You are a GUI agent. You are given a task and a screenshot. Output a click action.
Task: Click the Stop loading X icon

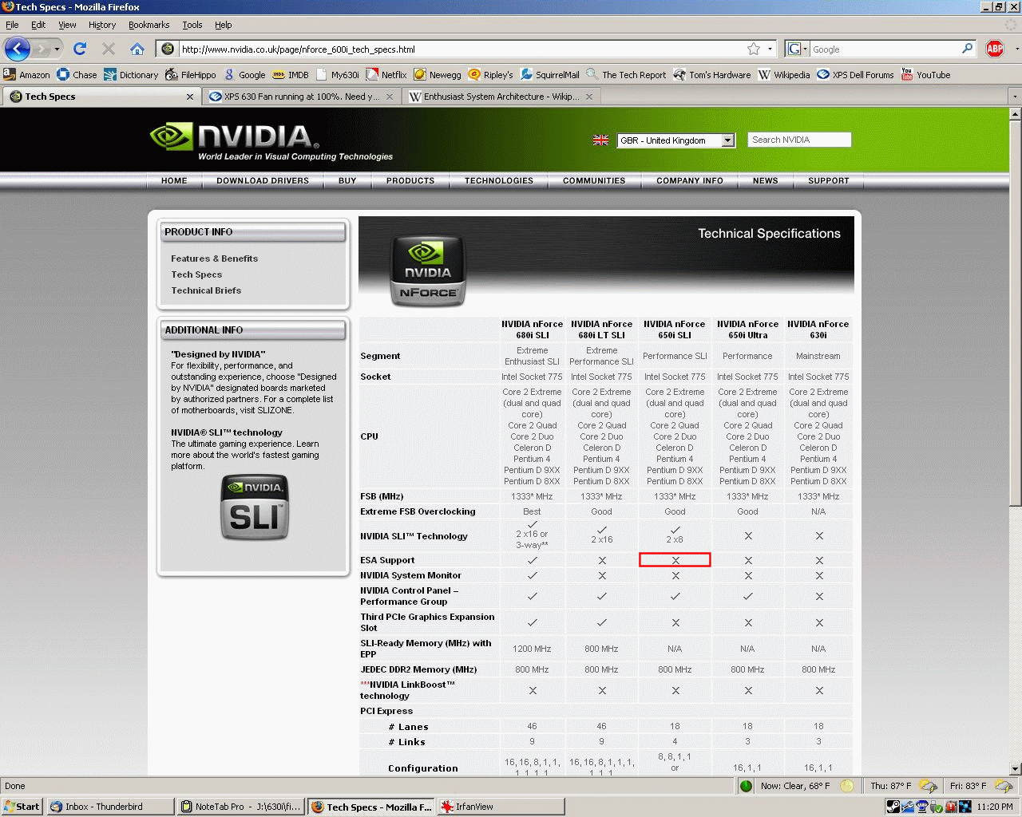click(x=109, y=49)
